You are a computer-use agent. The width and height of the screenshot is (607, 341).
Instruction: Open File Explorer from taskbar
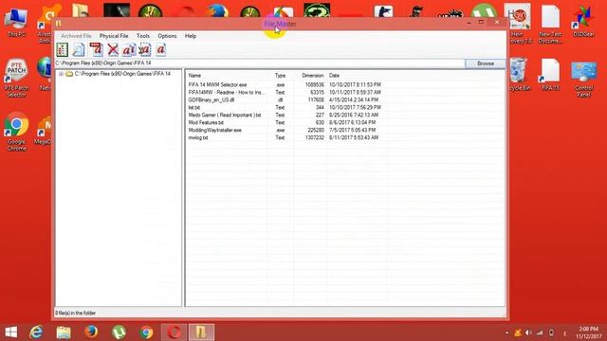[x=64, y=332]
